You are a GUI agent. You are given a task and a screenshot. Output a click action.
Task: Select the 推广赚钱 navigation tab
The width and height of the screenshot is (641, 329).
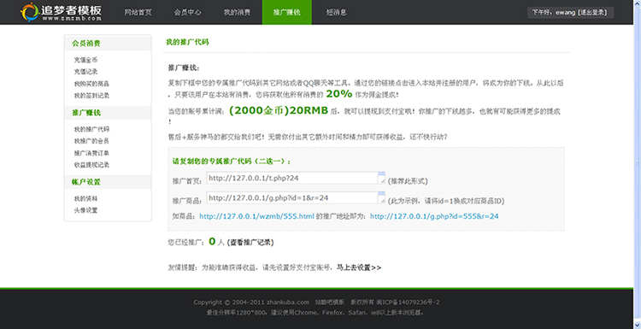286,12
